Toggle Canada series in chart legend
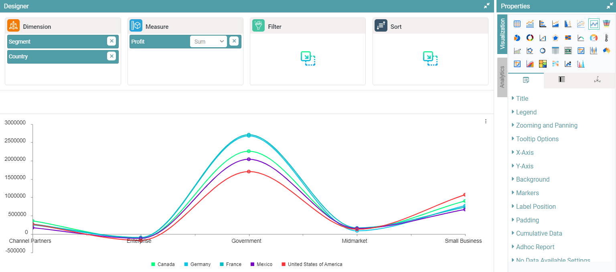Image resolution: width=616 pixels, height=272 pixels. [163, 264]
